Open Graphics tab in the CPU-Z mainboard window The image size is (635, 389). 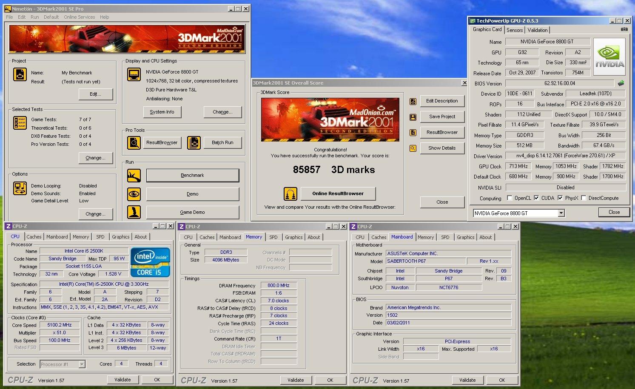coord(466,238)
